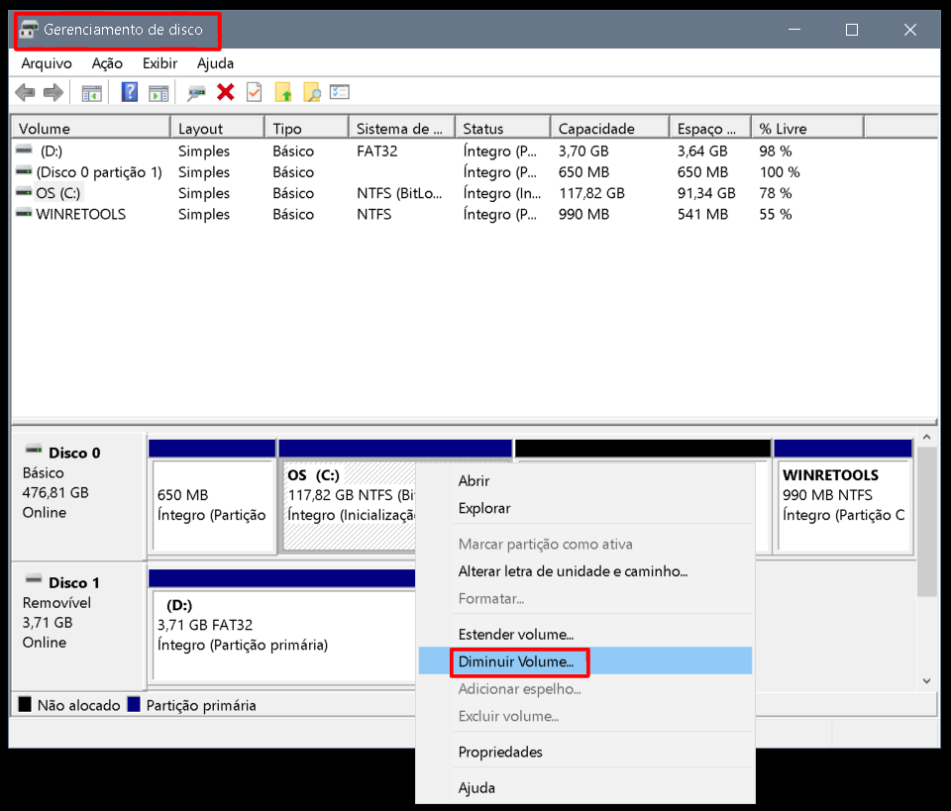Toggle the show/hide action pane icon

(158, 93)
